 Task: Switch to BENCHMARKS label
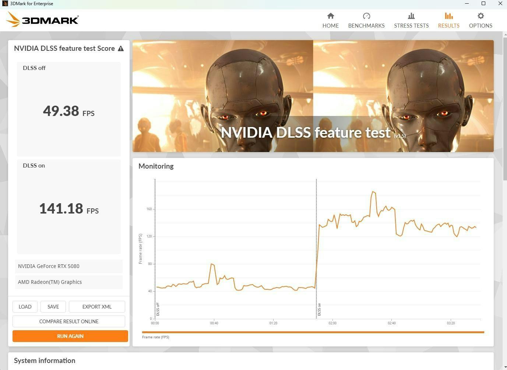pyautogui.click(x=366, y=26)
